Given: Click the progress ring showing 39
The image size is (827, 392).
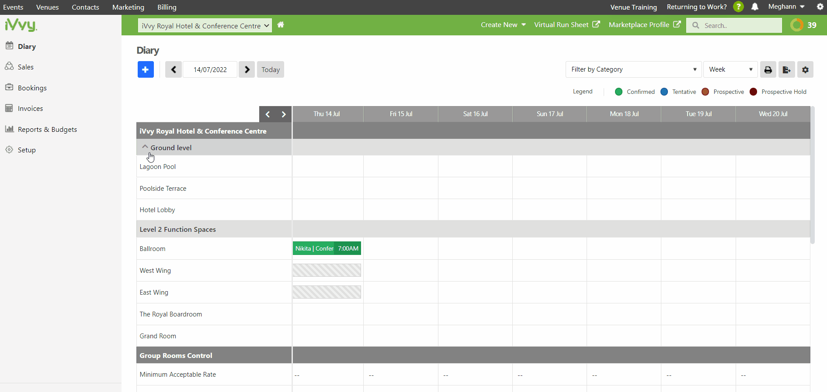Looking at the screenshot, I should pos(797,25).
